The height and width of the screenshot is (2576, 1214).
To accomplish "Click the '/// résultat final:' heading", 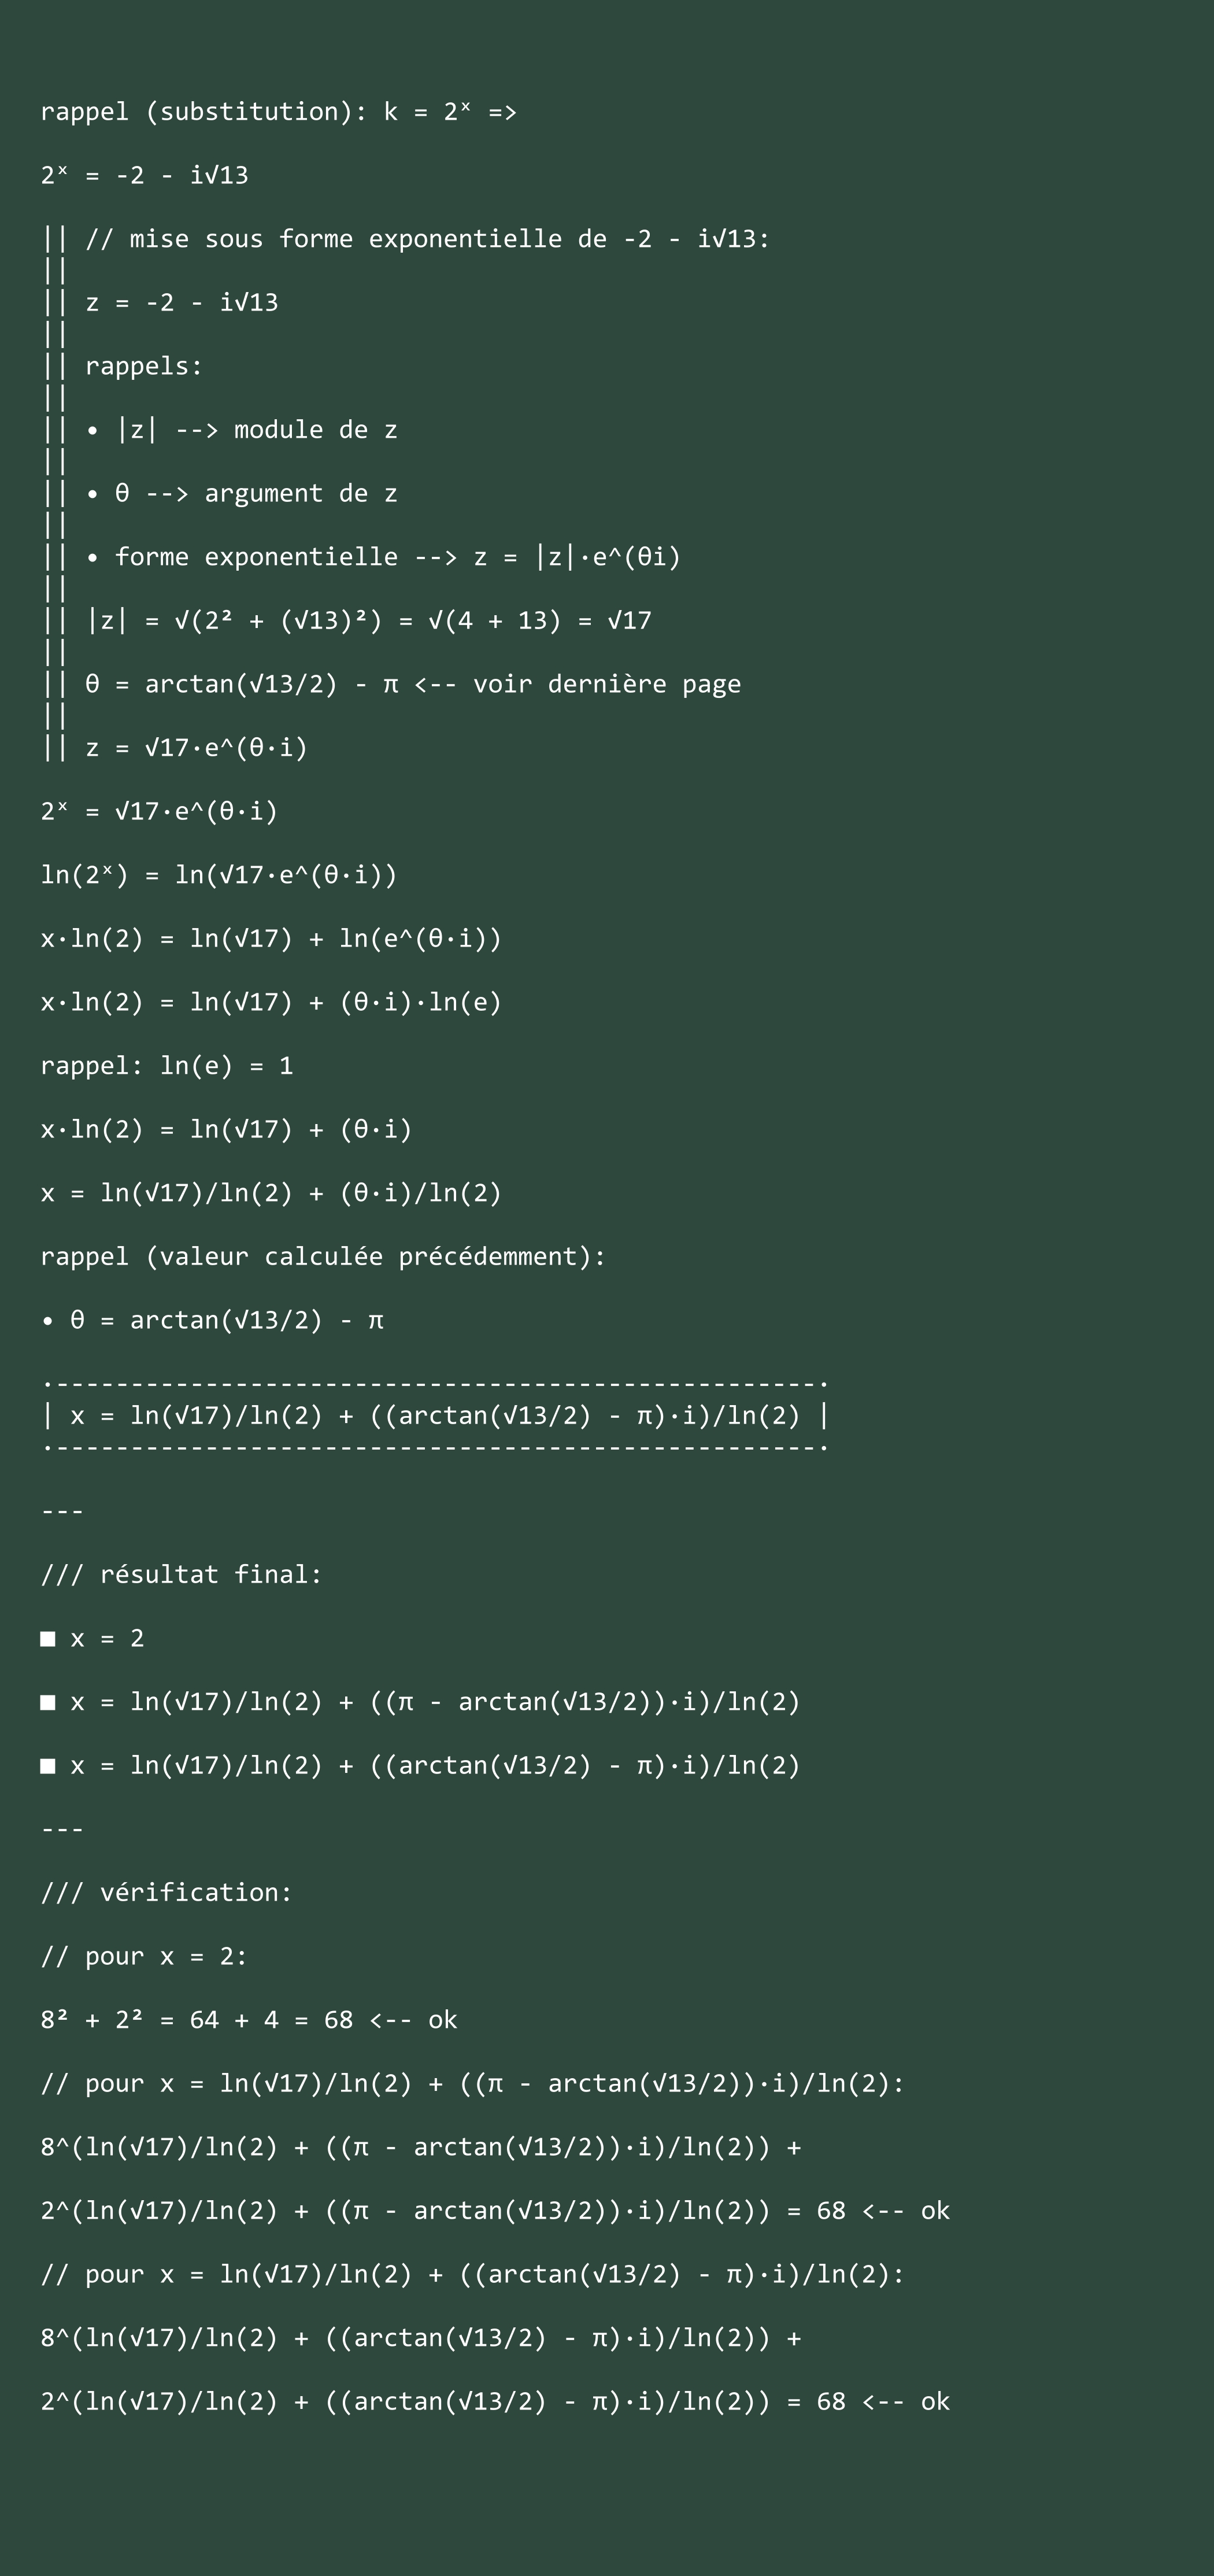I will point(181,1575).
